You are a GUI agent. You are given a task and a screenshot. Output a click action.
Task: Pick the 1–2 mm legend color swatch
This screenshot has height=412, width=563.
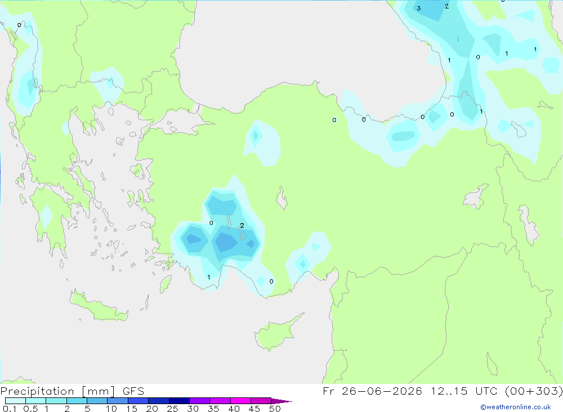[56, 401]
